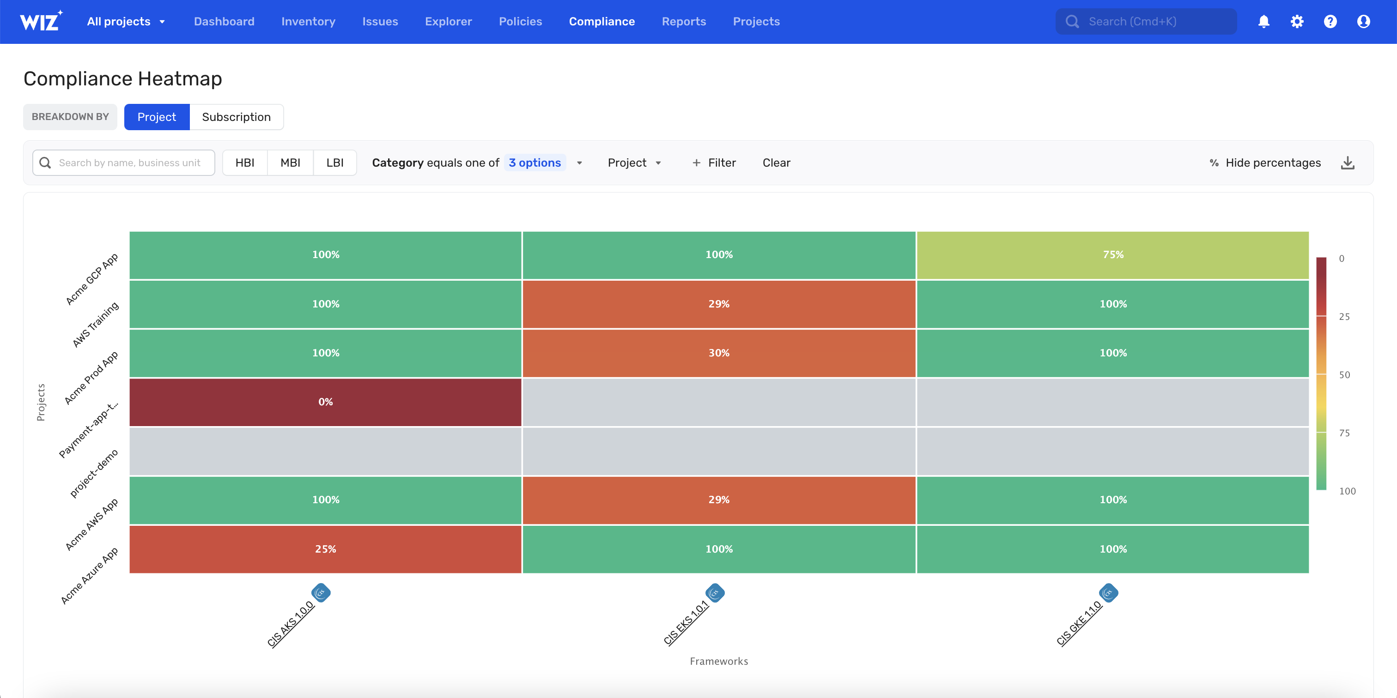The width and height of the screenshot is (1397, 698).
Task: Toggle HBI filter
Action: (x=244, y=162)
